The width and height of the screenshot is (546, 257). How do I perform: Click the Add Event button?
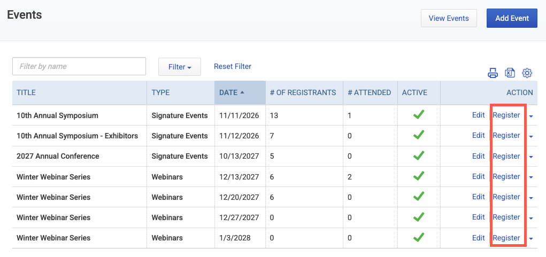tap(512, 18)
